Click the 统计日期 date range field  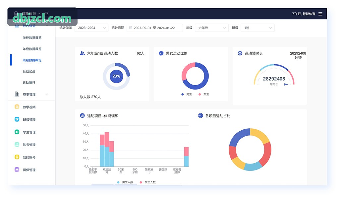[x=155, y=28]
